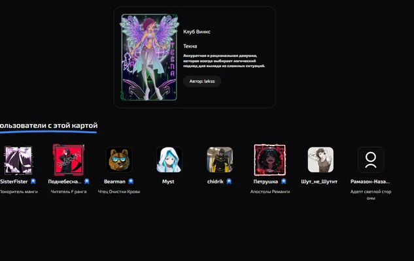Open the Bearman username link
This screenshot has height=261, width=414.
pos(114,181)
